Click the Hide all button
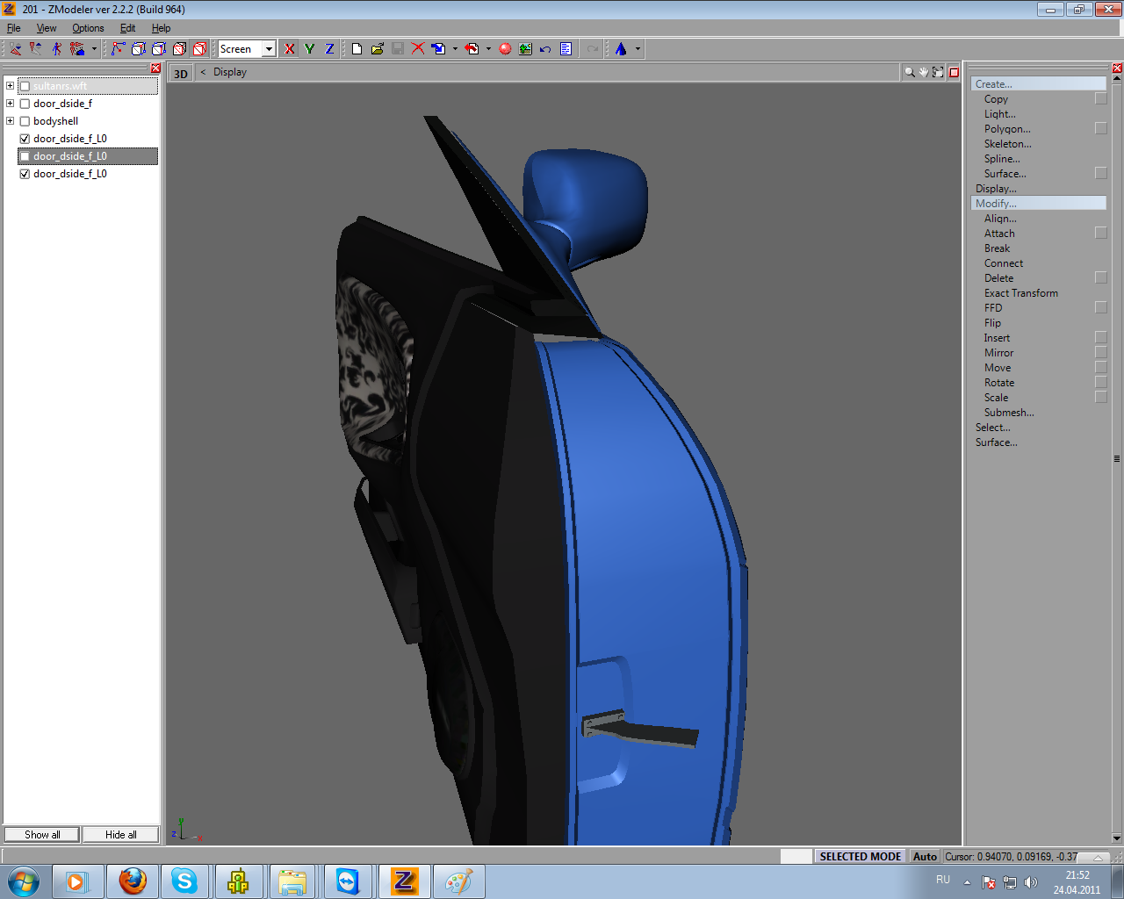 coord(121,835)
